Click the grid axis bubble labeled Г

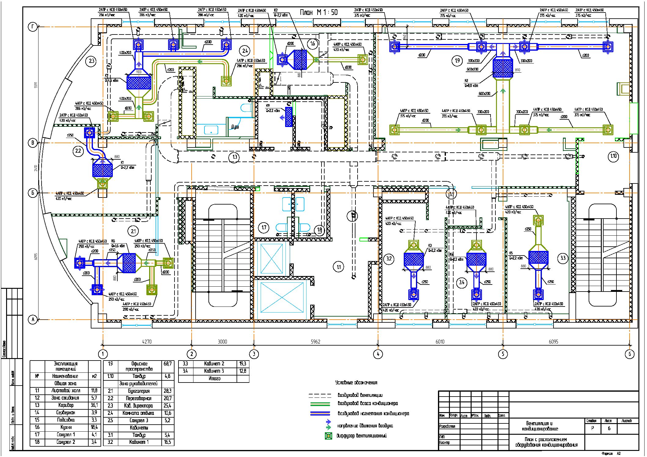[x=33, y=27]
